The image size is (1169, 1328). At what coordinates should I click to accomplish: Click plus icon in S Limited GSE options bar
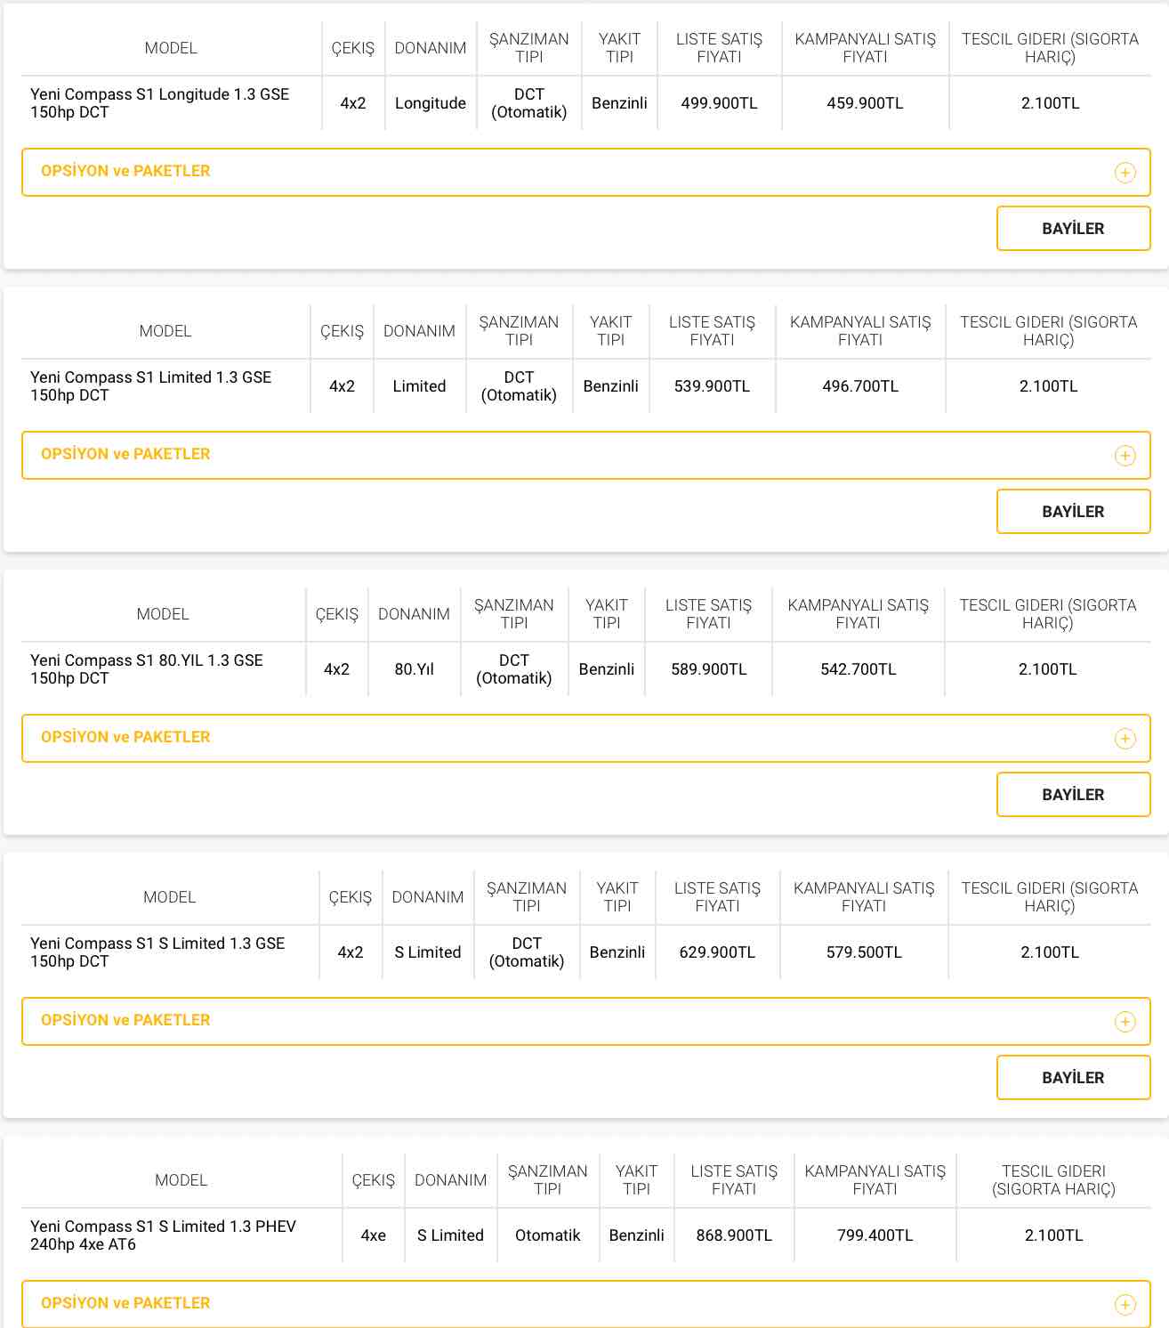pos(1125,1022)
